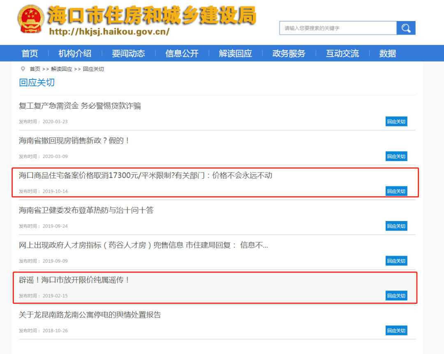Image resolution: width=444 pixels, height=354 pixels.
Task: Open article 海南省卫健委发布登革热防与治十问十答
Action: [86, 210]
